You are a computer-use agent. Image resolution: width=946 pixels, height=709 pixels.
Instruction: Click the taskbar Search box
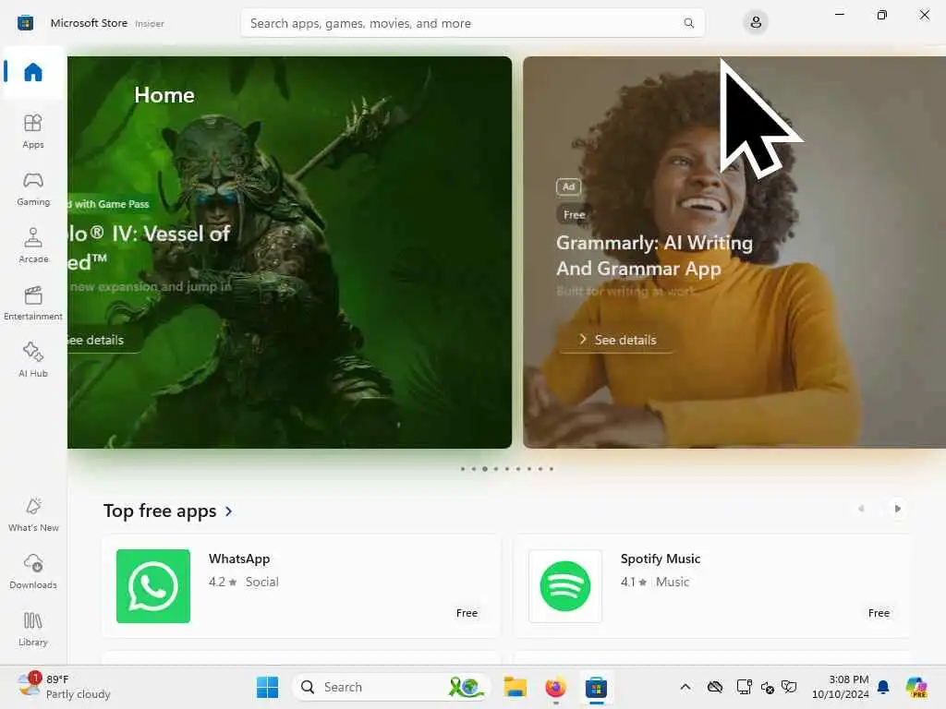coord(391,687)
